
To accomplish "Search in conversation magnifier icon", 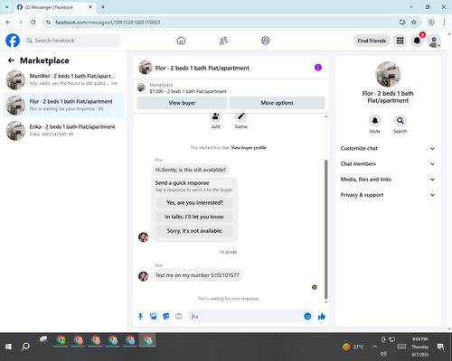I will click(x=400, y=121).
